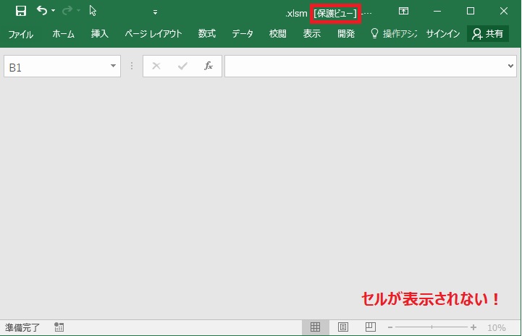The image size is (522, 336).
Task: Click the Save icon in quick access toolbar
Action: pos(20,11)
